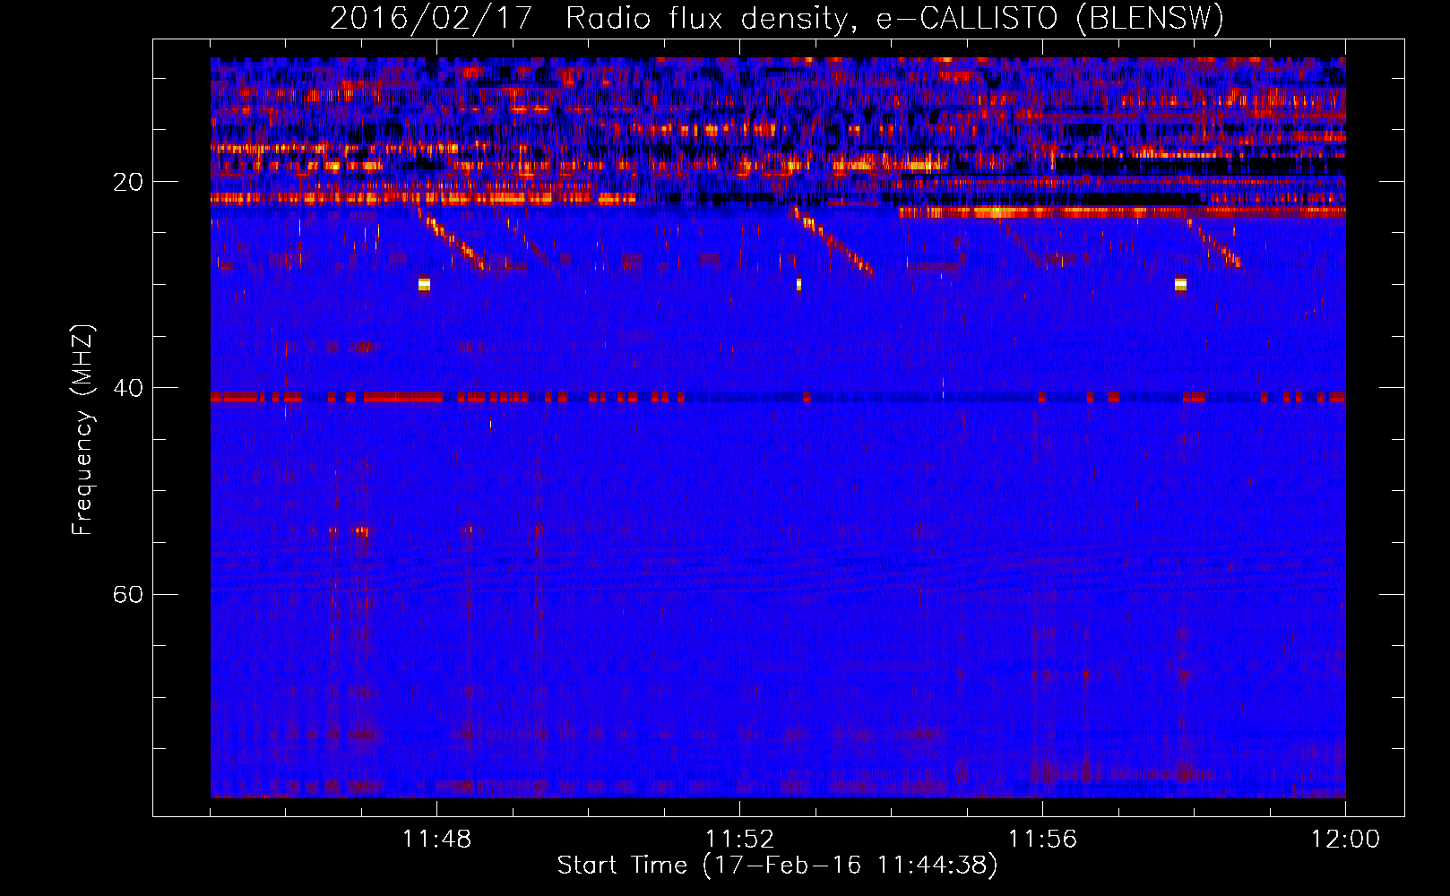Click the "Start Time (17-Feb-16 11:44:38)" label
This screenshot has height=896, width=1450.
pos(777,866)
